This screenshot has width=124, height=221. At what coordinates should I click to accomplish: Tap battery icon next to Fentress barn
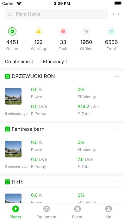pos(8,129)
